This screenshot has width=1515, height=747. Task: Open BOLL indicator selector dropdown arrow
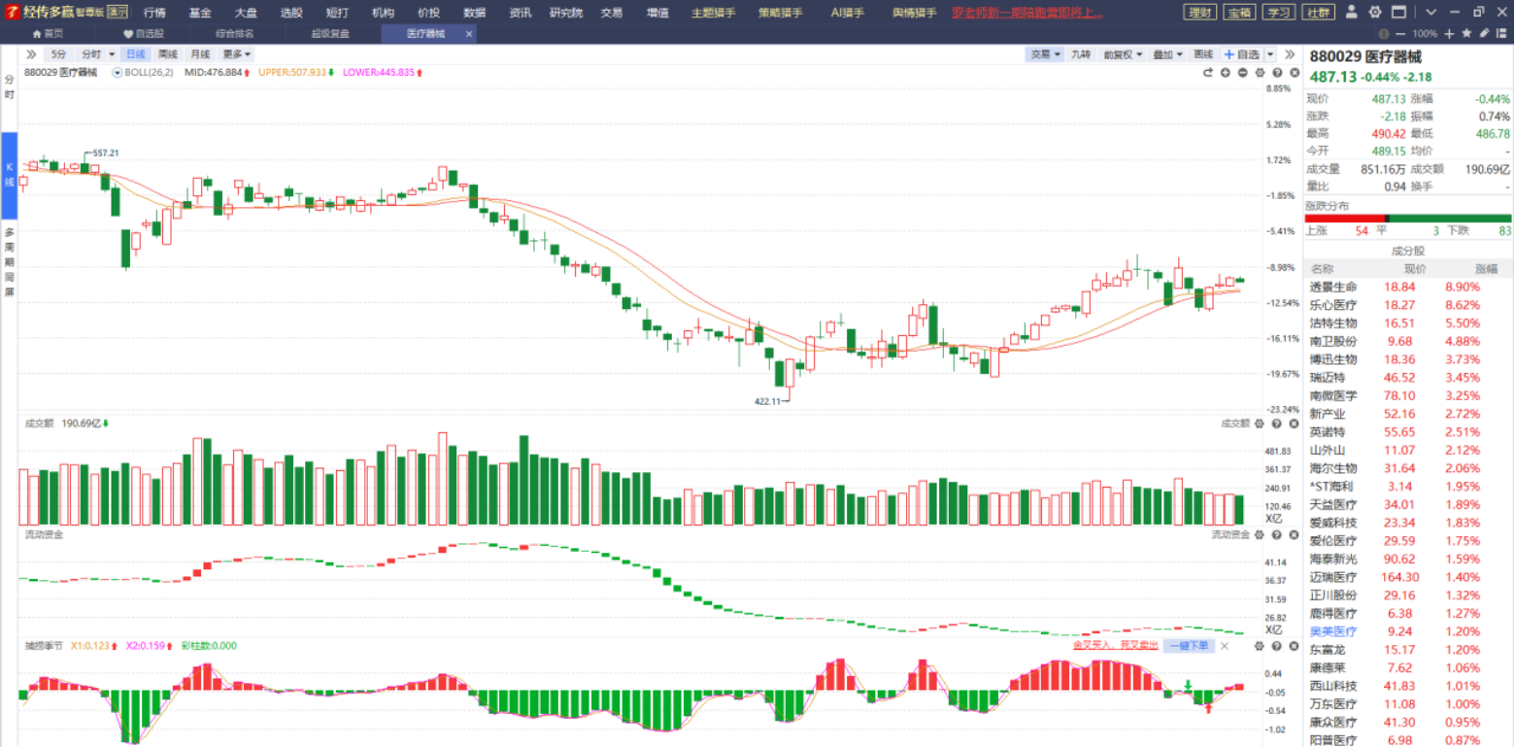point(118,73)
